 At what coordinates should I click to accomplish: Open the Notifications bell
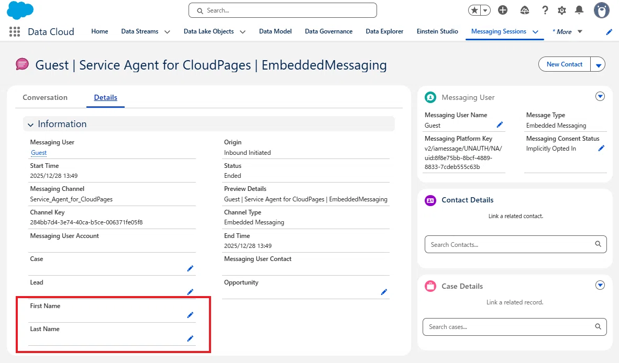tap(579, 10)
